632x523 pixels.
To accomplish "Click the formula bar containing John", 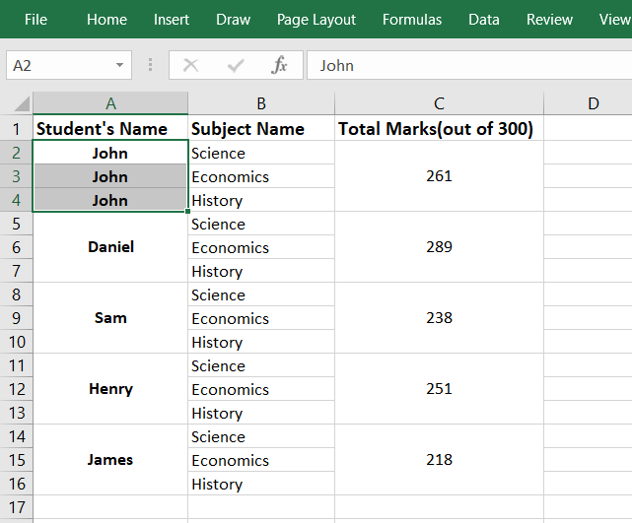I will point(463,65).
